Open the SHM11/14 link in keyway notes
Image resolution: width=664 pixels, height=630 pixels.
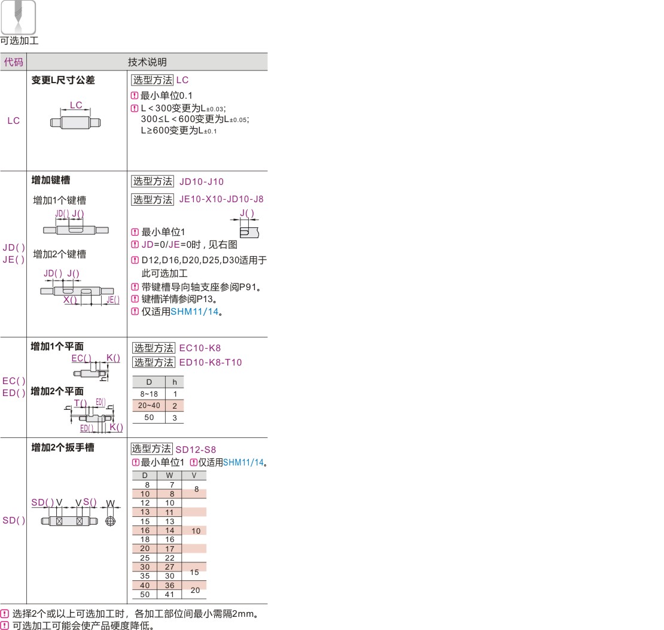click(x=194, y=312)
